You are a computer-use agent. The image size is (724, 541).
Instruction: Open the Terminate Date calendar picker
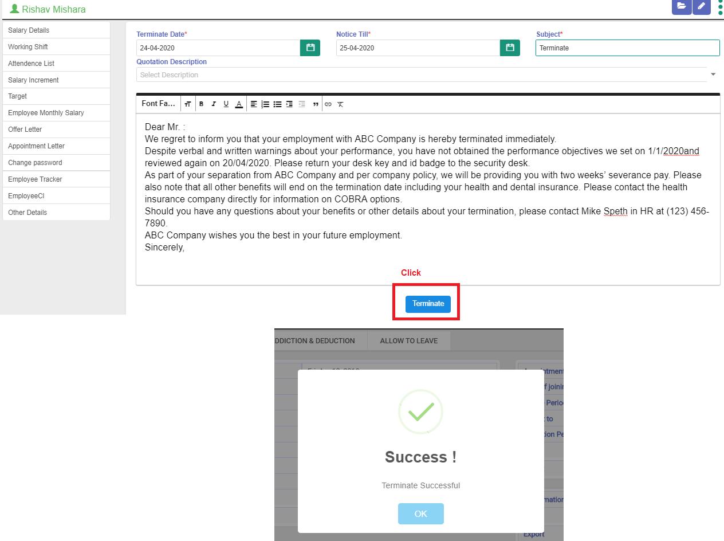tap(310, 48)
